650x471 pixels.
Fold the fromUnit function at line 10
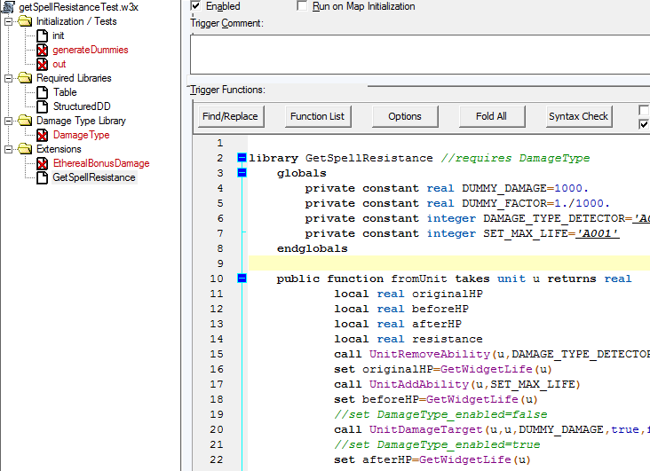[x=242, y=278]
